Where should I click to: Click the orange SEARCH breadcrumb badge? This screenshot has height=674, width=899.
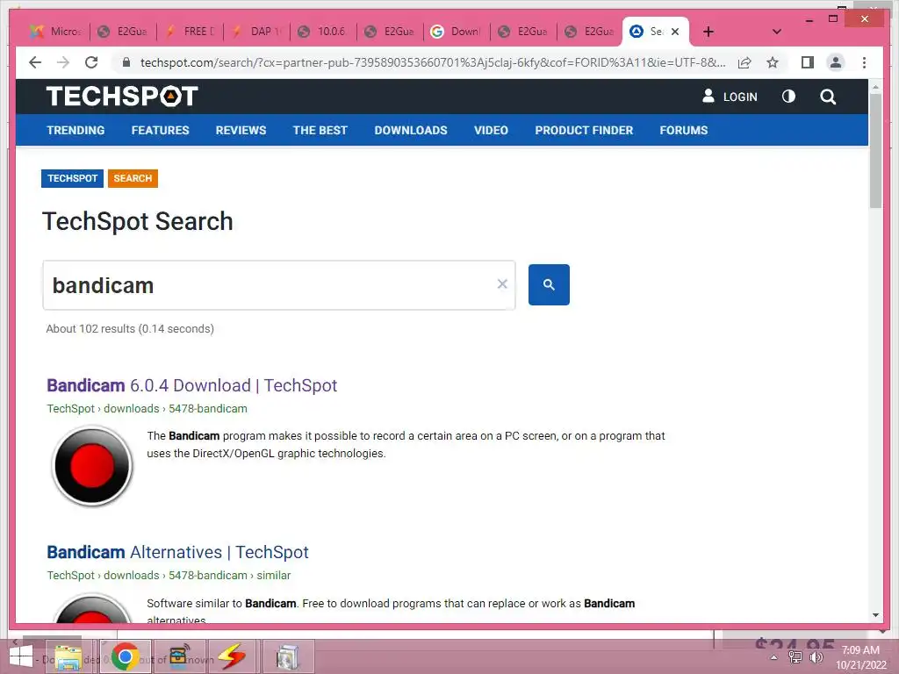pyautogui.click(x=133, y=178)
